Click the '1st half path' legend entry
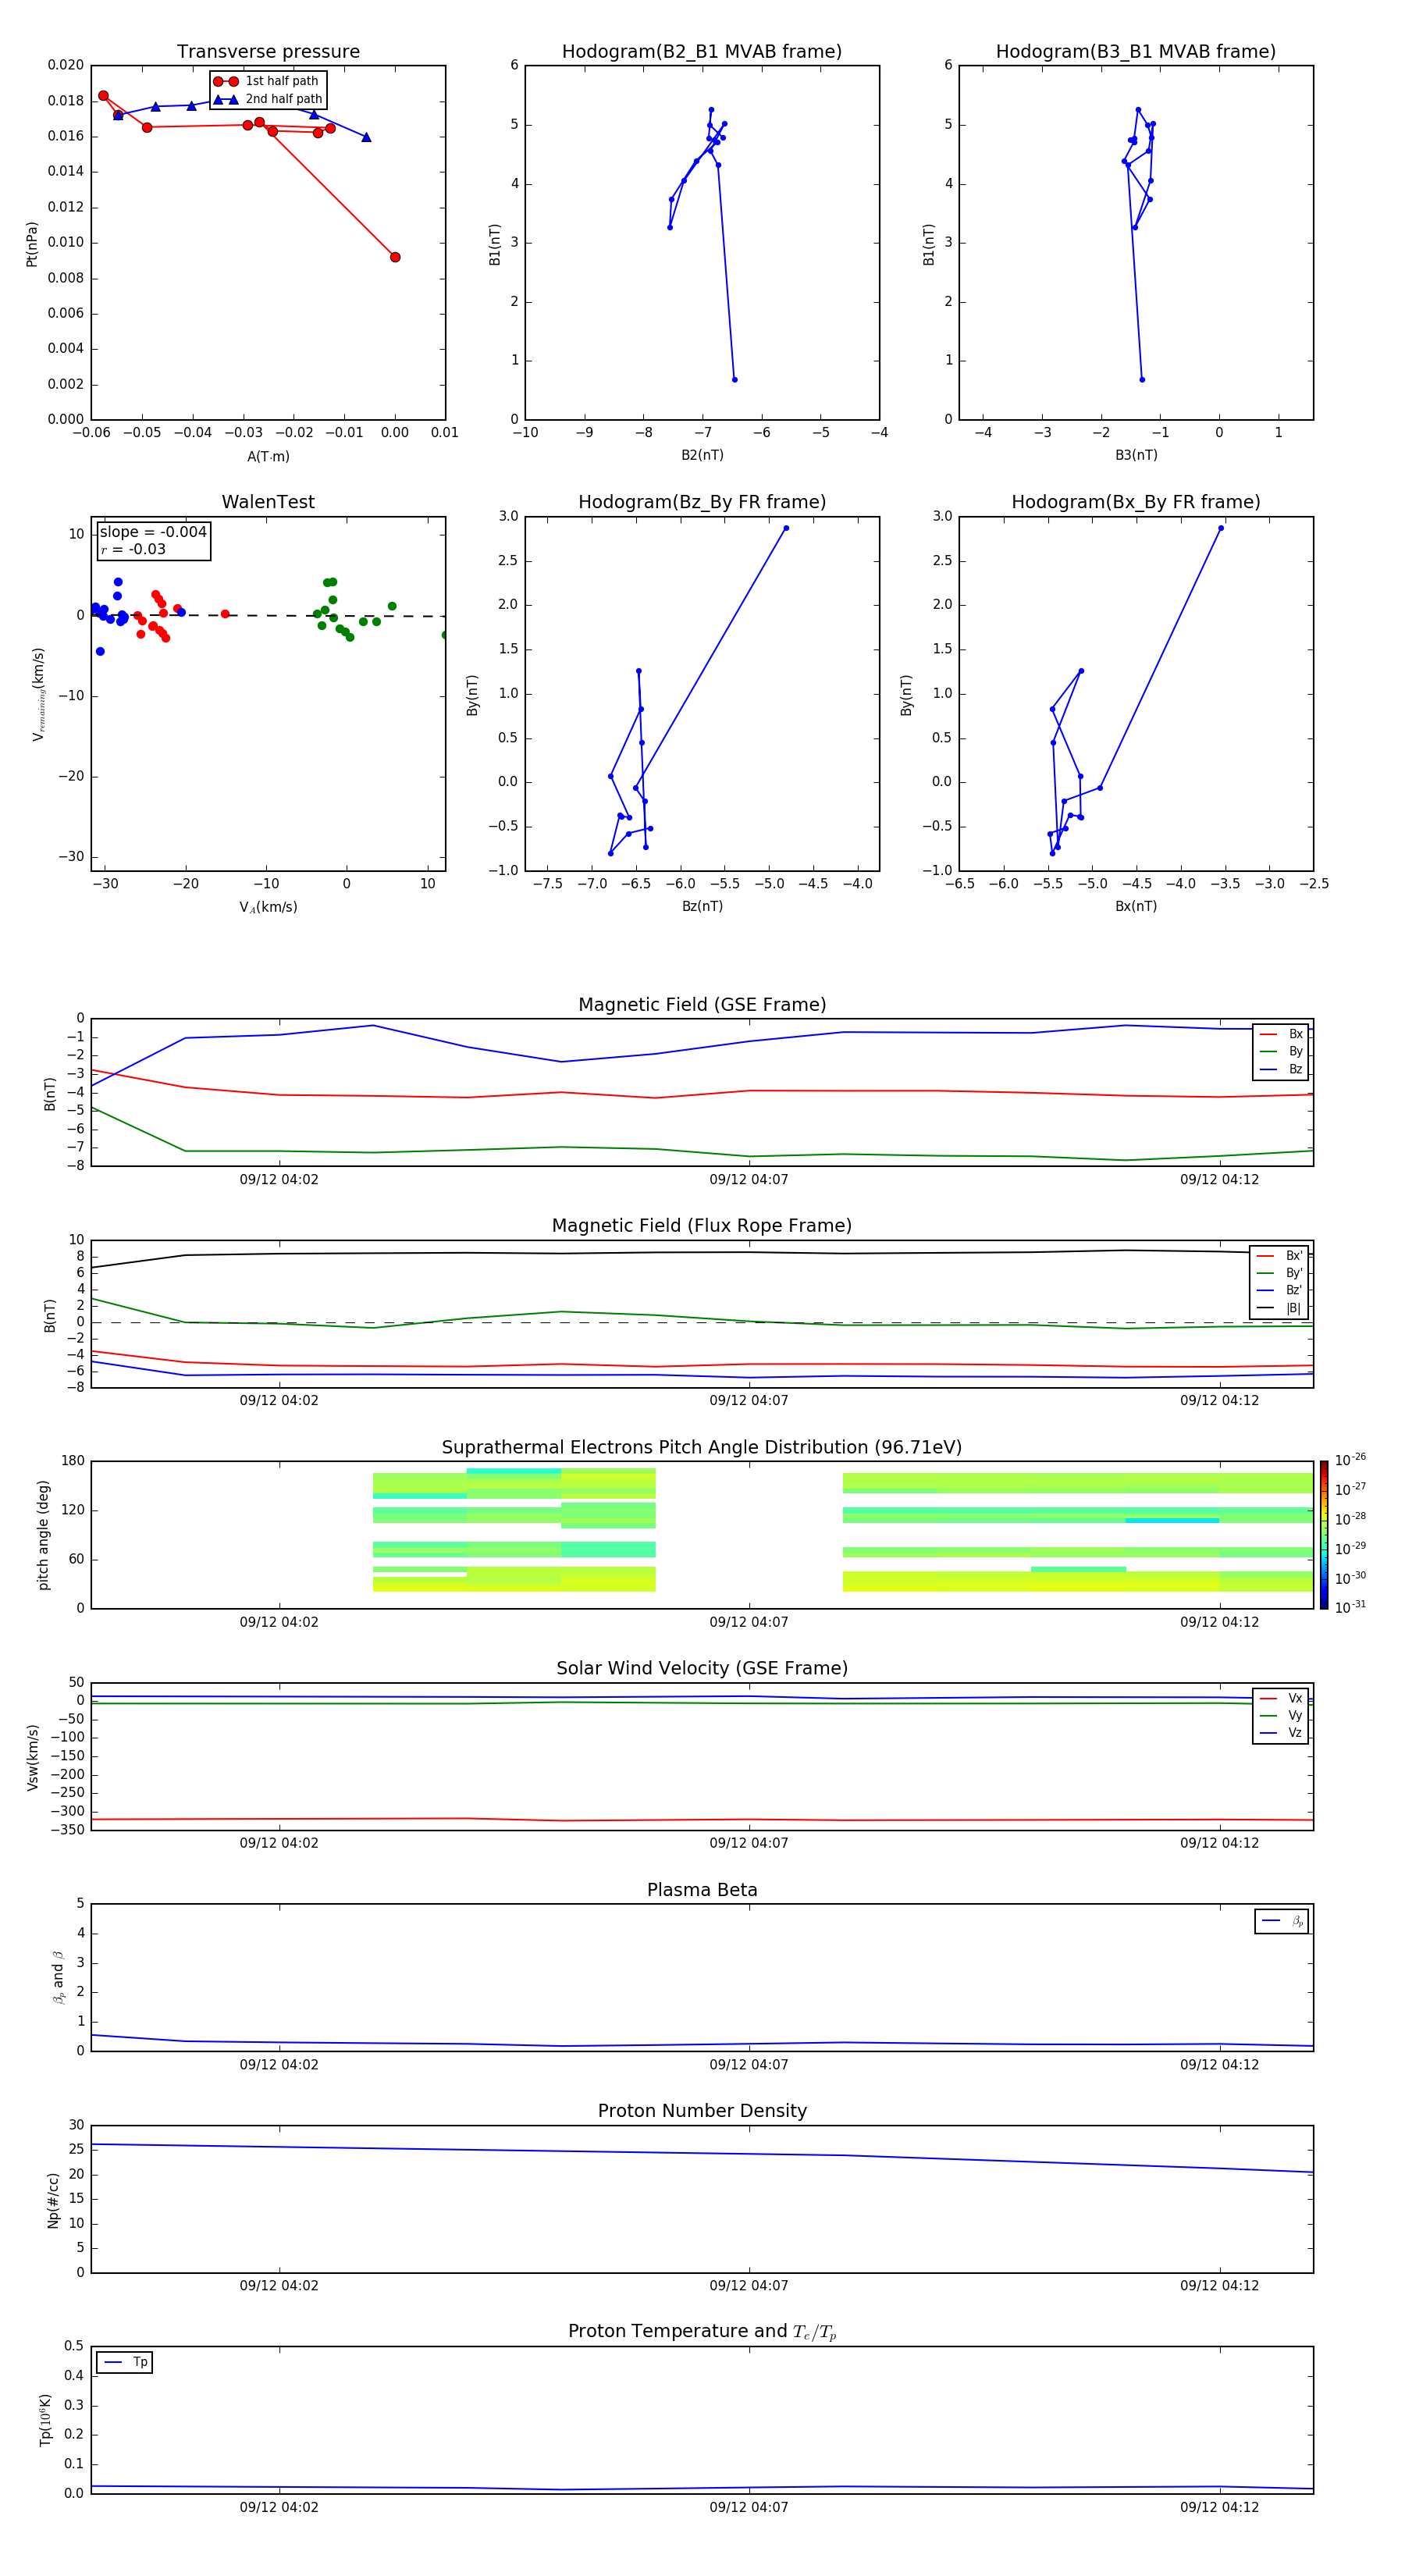 pyautogui.click(x=266, y=81)
